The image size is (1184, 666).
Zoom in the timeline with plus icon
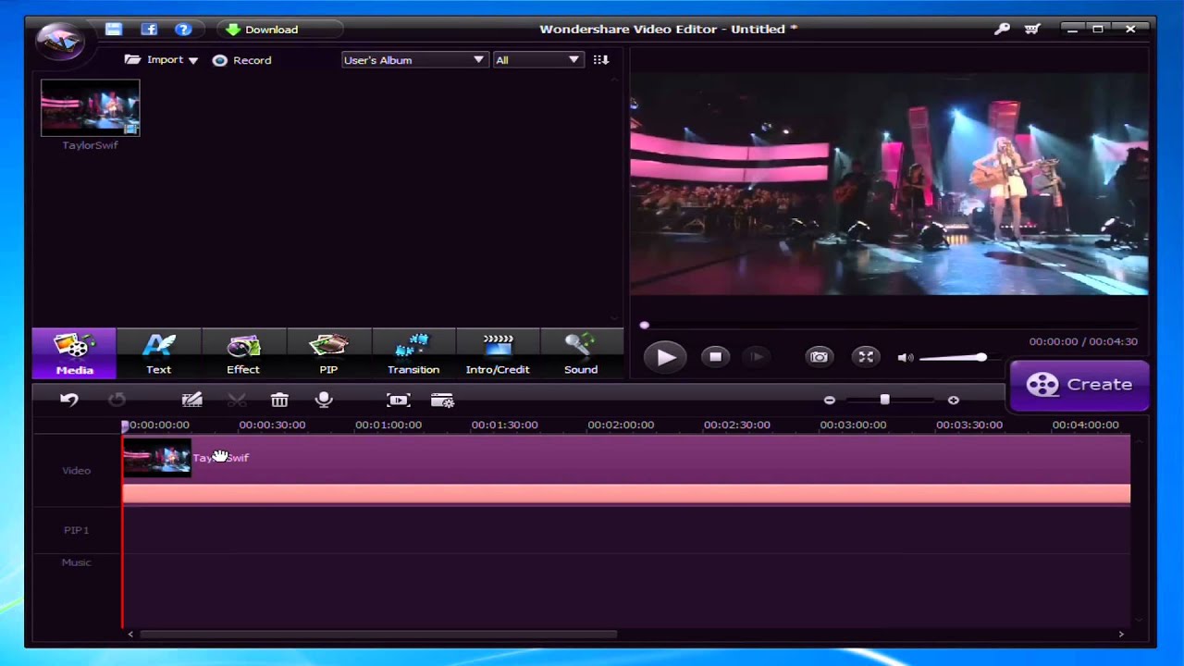pyautogui.click(x=954, y=400)
